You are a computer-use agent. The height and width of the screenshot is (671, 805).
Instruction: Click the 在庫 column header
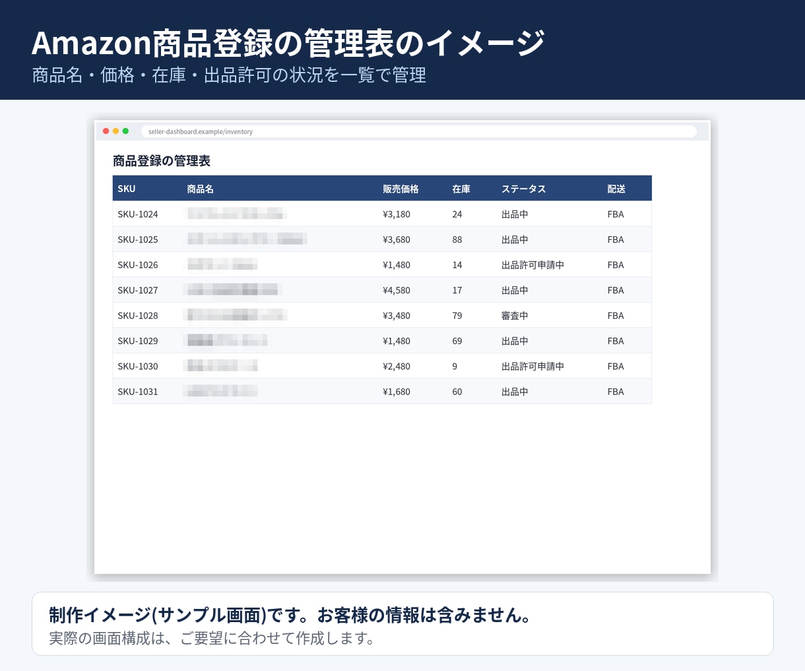(461, 189)
